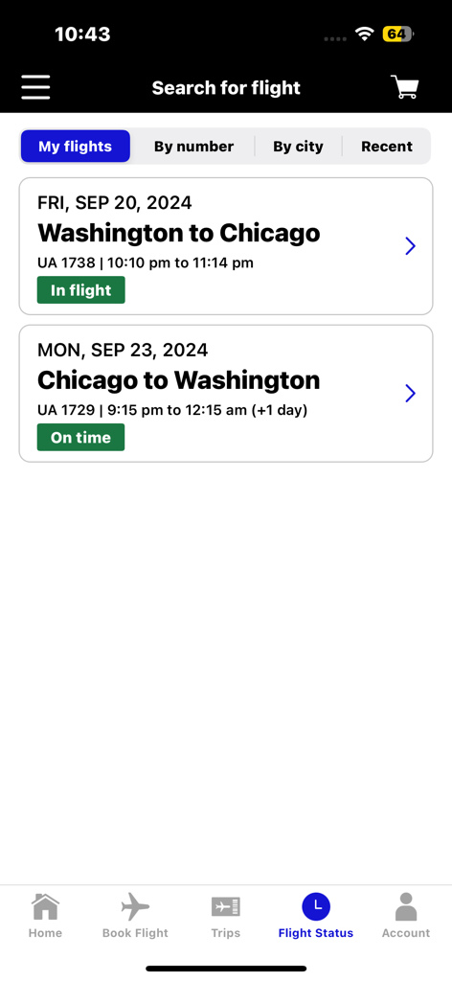The width and height of the screenshot is (452, 981).
Task: Expand Washington to Chicago flight chevron
Action: (x=410, y=246)
